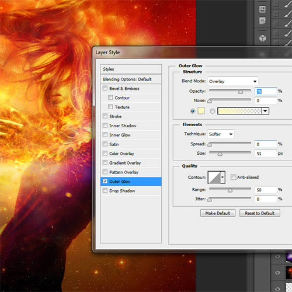This screenshot has width=292, height=292.
Task: Click the pale yellow glow color swatch
Action: pos(201,111)
